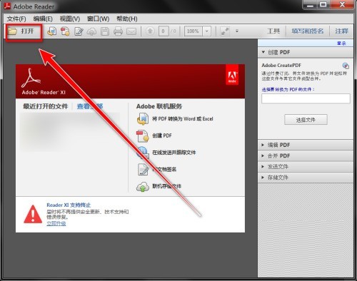The height and width of the screenshot is (281, 357).
Task: Click the online storage cloud icon
Action: [143, 187]
